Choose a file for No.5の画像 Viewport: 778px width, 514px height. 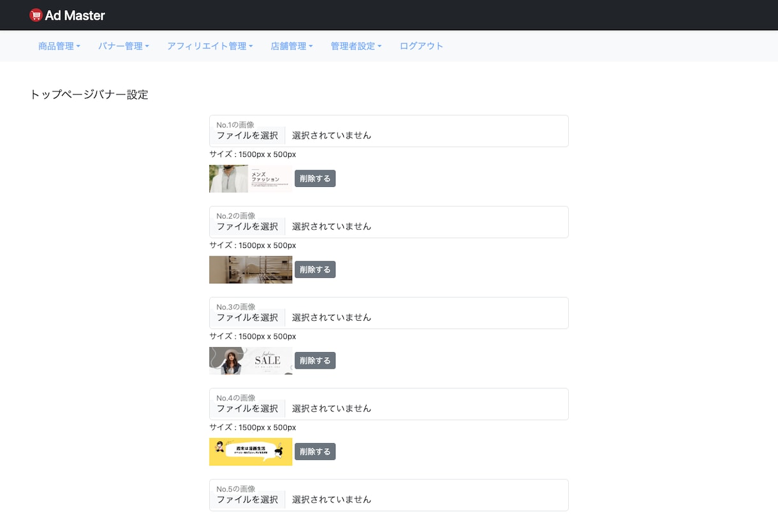(x=247, y=499)
